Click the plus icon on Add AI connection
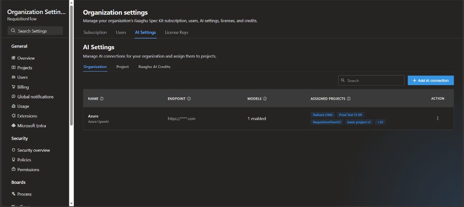This screenshot has width=464, height=207. [x=415, y=81]
